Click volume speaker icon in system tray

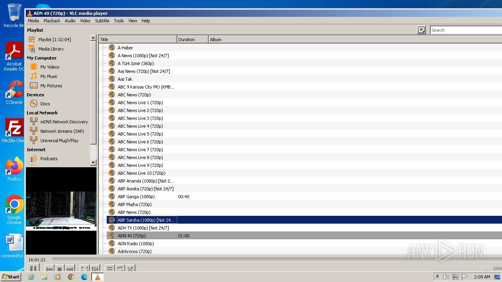446,277
